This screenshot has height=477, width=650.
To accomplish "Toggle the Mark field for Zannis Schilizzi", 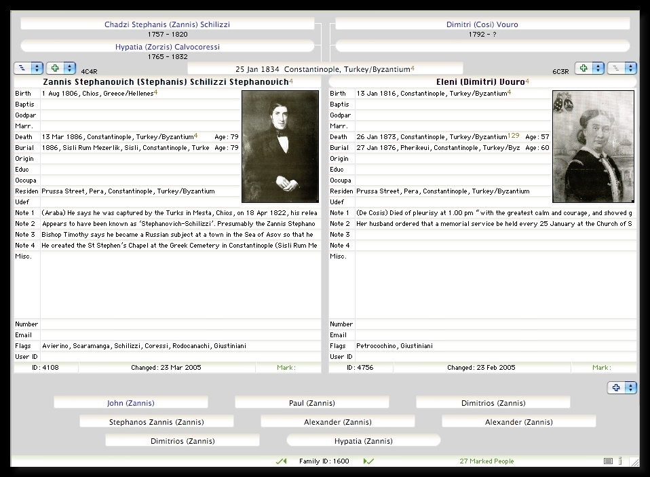I will pyautogui.click(x=288, y=368).
